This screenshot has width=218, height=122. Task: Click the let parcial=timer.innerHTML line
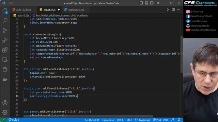tap(51, 92)
